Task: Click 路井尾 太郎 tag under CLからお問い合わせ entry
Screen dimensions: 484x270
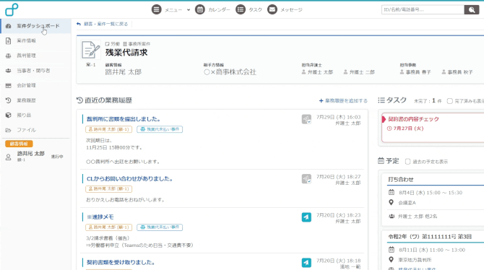Action: click(108, 189)
